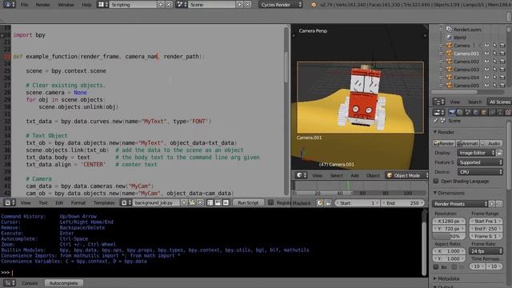The height and width of the screenshot is (288, 512).
Task: Add a new screen layout with plus icon
Action: [x=161, y=5]
